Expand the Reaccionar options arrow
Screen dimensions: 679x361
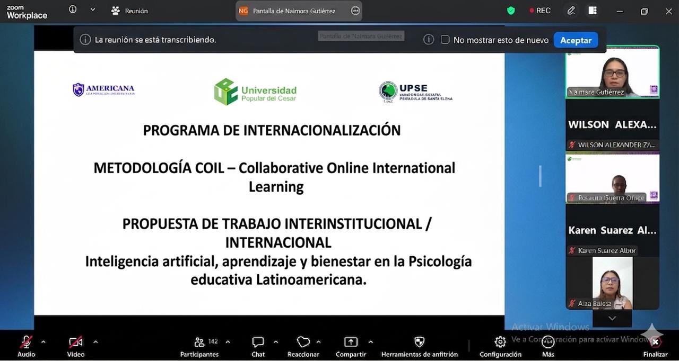coord(319,342)
